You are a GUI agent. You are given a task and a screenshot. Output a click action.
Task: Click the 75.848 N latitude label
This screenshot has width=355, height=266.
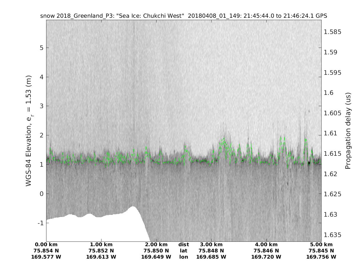211,251
